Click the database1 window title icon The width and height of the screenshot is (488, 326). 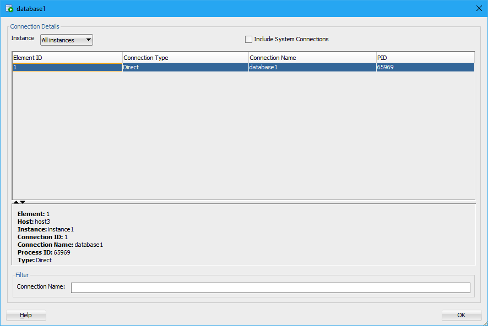9,8
